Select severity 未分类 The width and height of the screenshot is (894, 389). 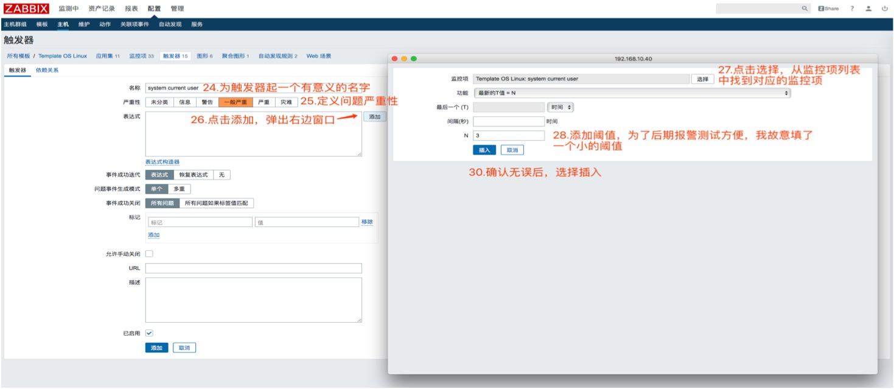coord(159,102)
